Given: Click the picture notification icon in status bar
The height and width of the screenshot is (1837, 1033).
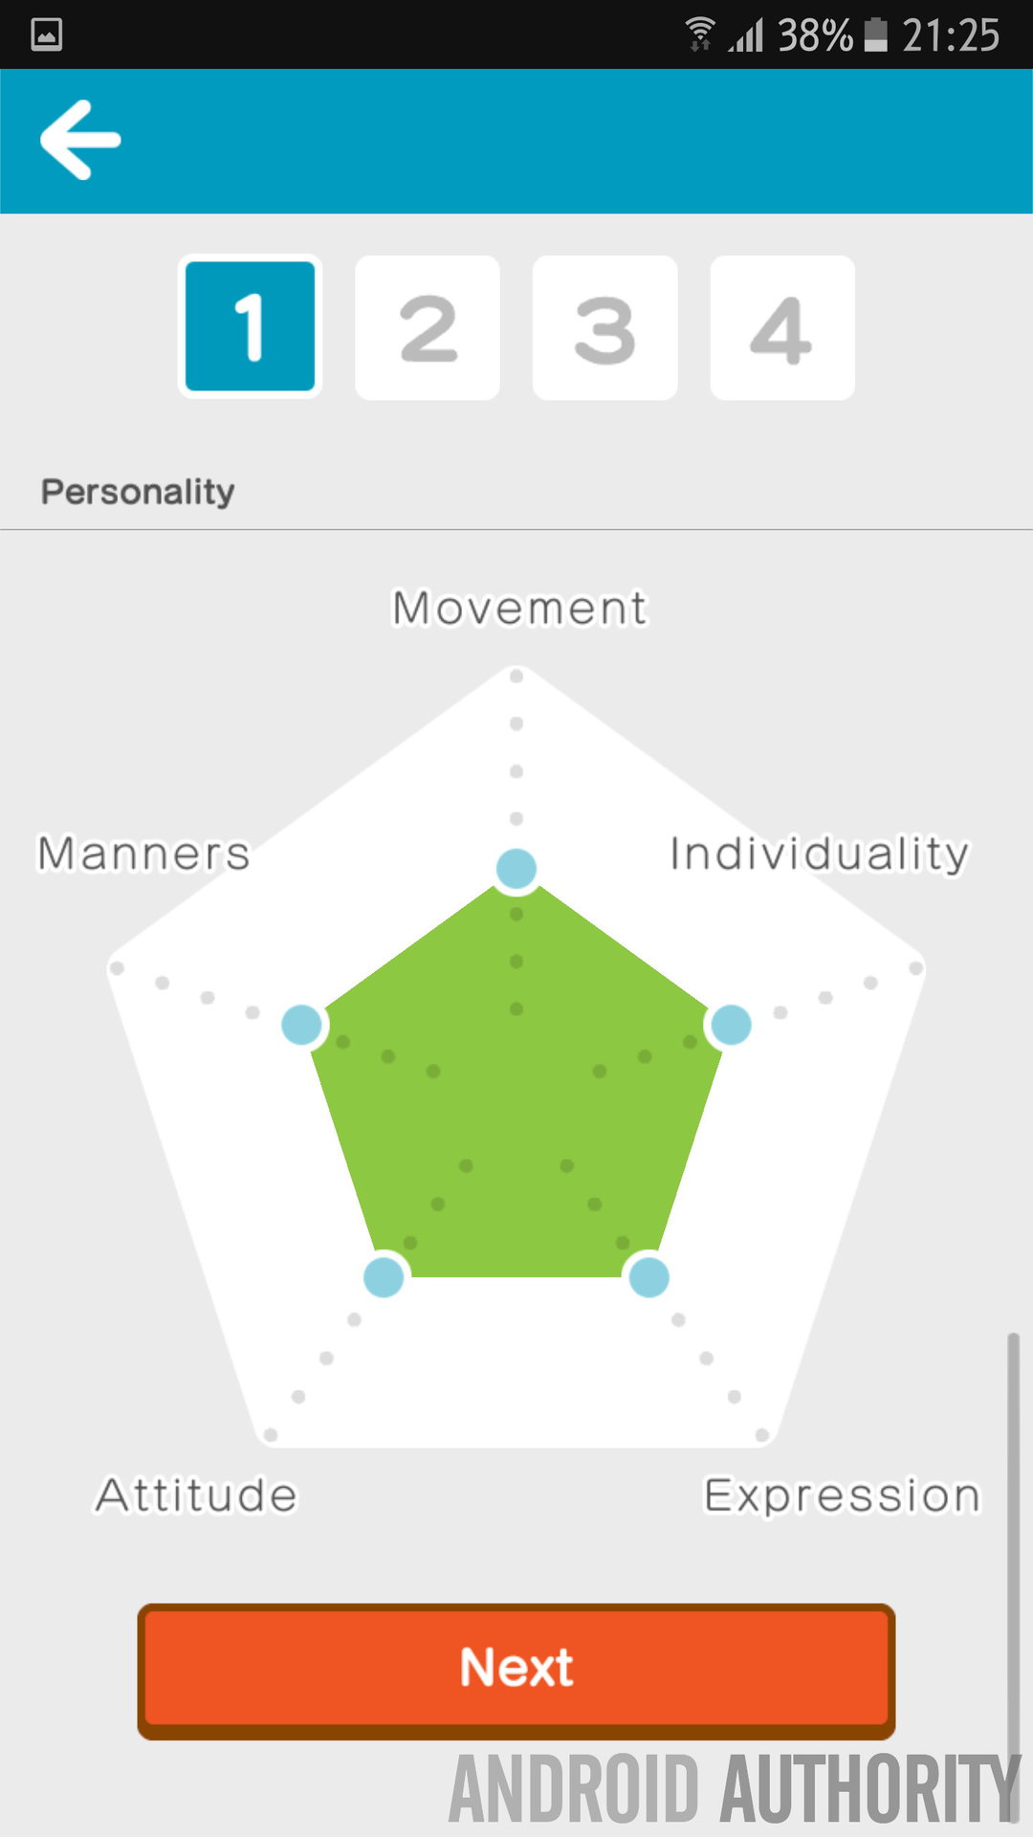Looking at the screenshot, I should pyautogui.click(x=47, y=34).
